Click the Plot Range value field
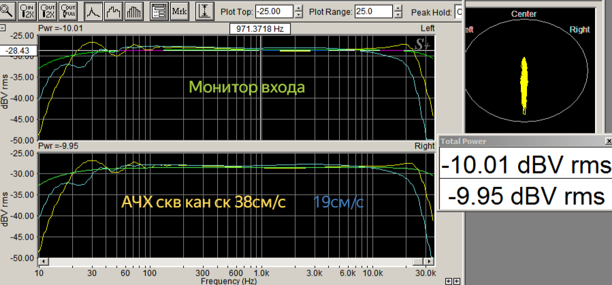The height and width of the screenshot is (285, 612). [374, 12]
